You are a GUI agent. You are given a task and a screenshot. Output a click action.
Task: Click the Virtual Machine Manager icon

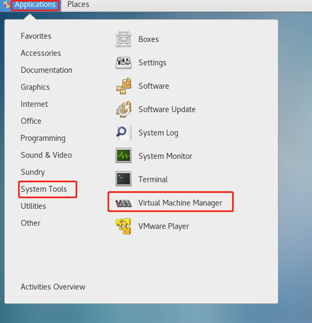[x=124, y=203]
